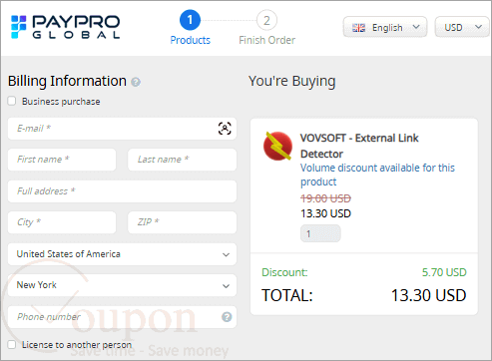Focus the Phone number field
This screenshot has width=492, height=361.
[x=122, y=317]
